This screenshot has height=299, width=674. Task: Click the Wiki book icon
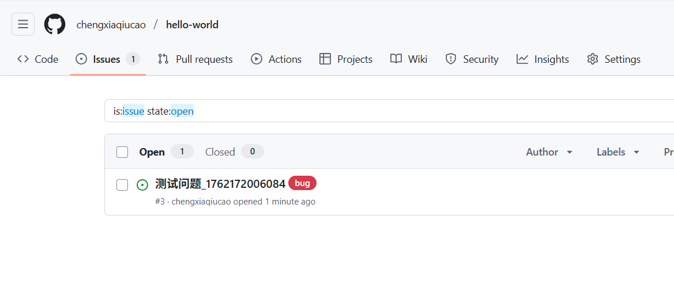396,59
